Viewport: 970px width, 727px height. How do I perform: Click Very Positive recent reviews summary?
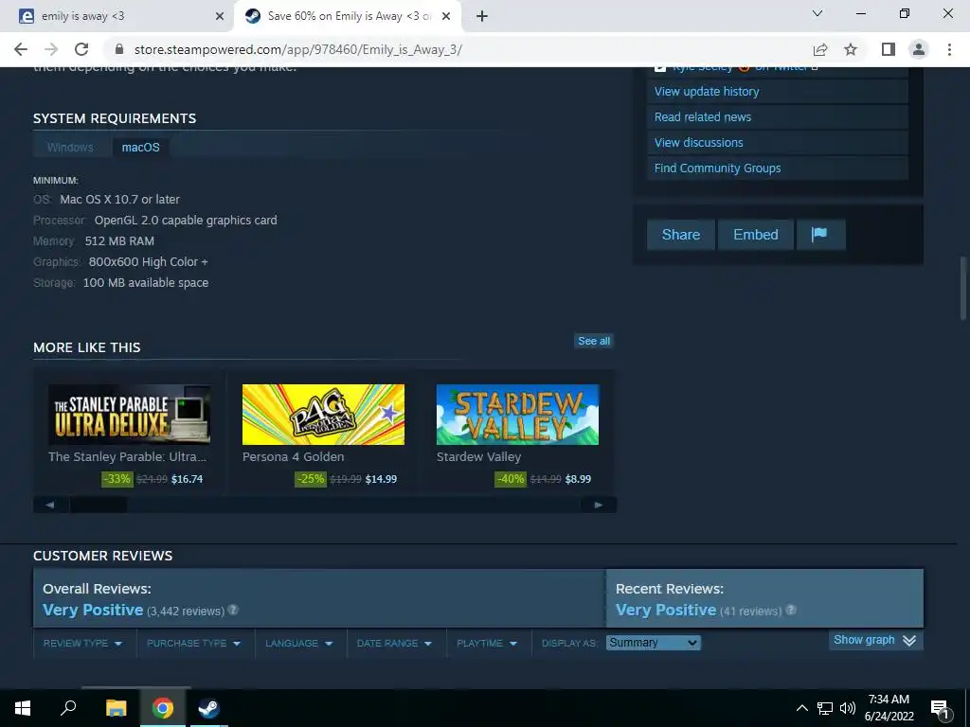click(666, 610)
